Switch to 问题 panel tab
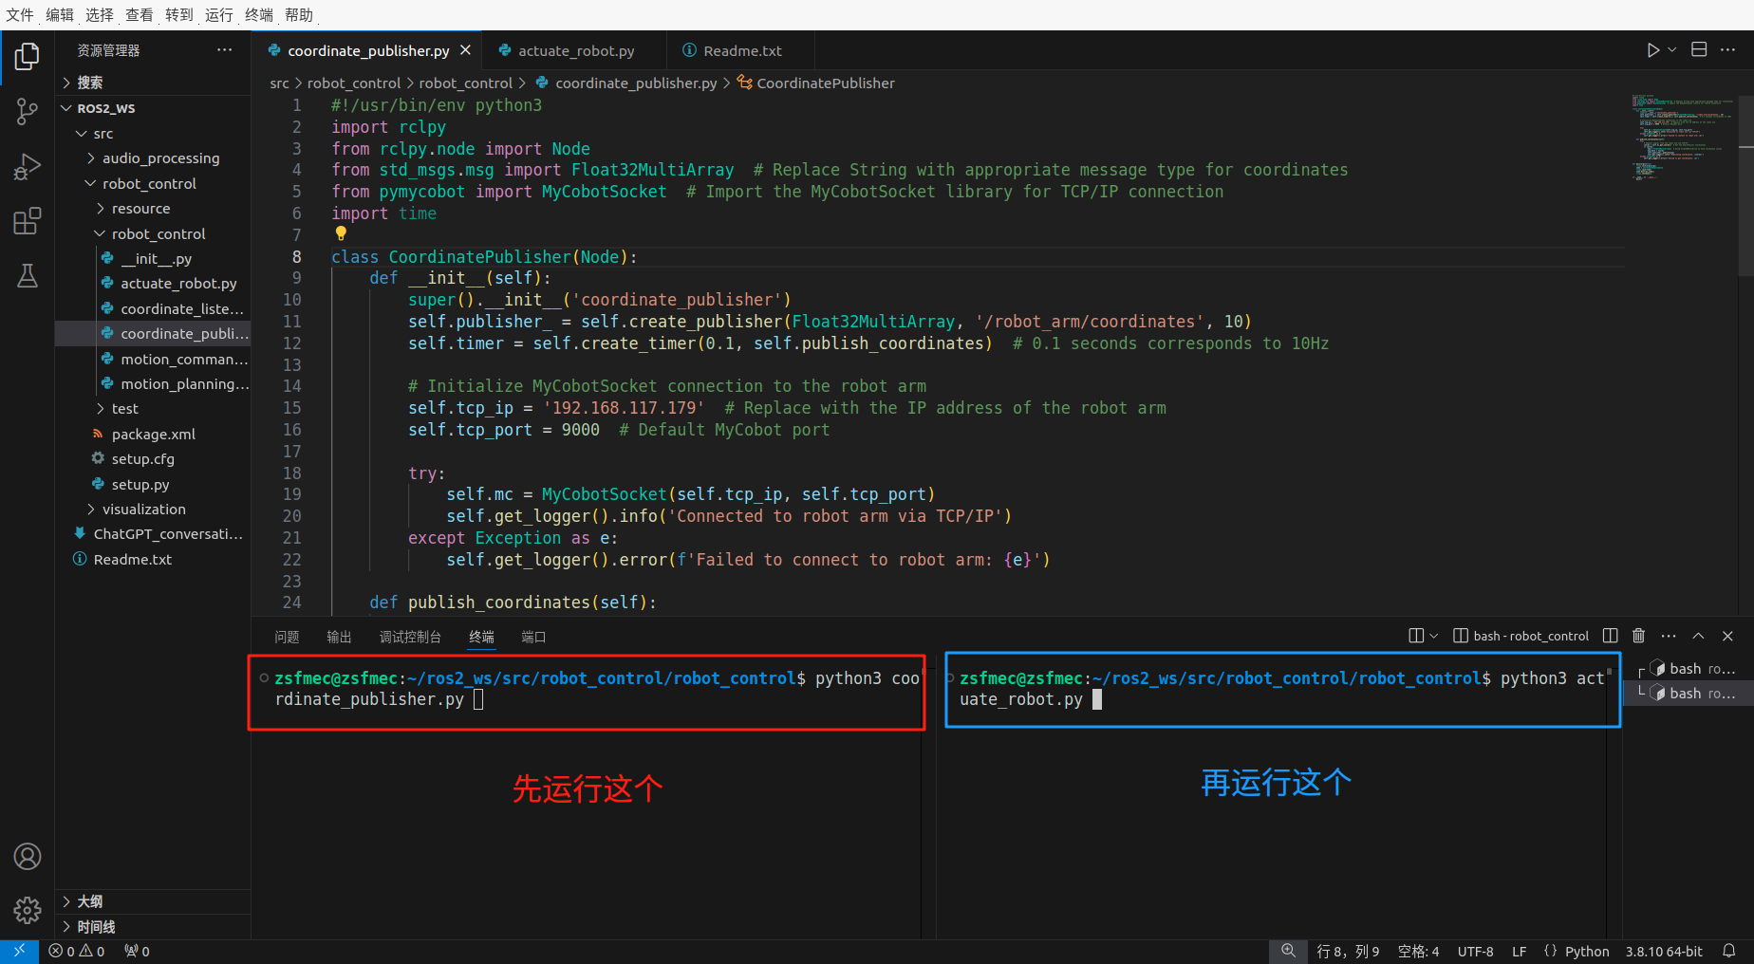Viewport: 1754px width, 964px height. point(287,637)
